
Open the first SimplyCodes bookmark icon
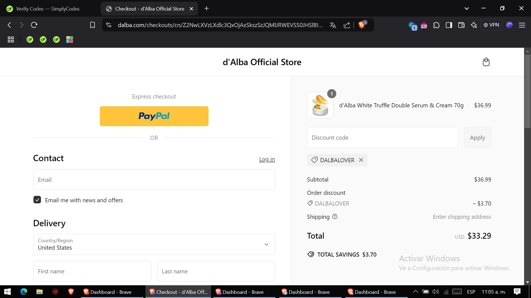[30, 40]
